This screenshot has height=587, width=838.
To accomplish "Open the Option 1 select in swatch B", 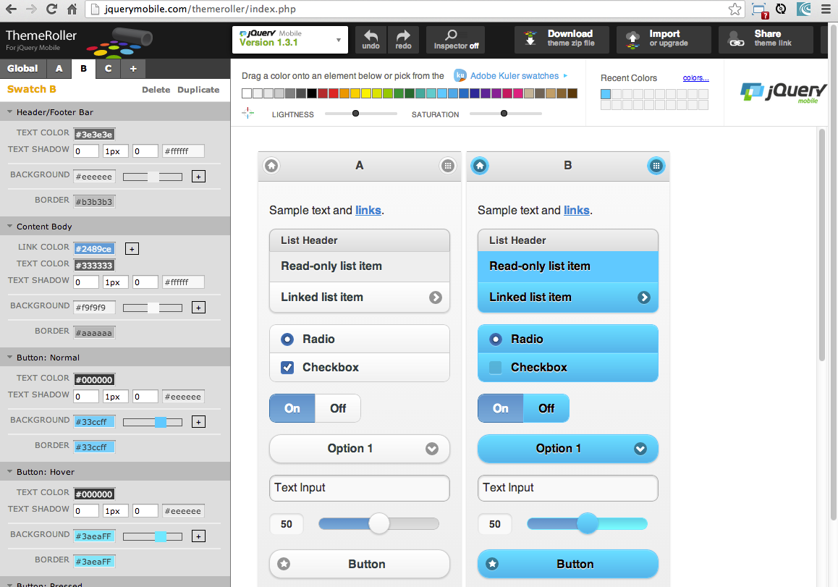I will coord(568,449).
